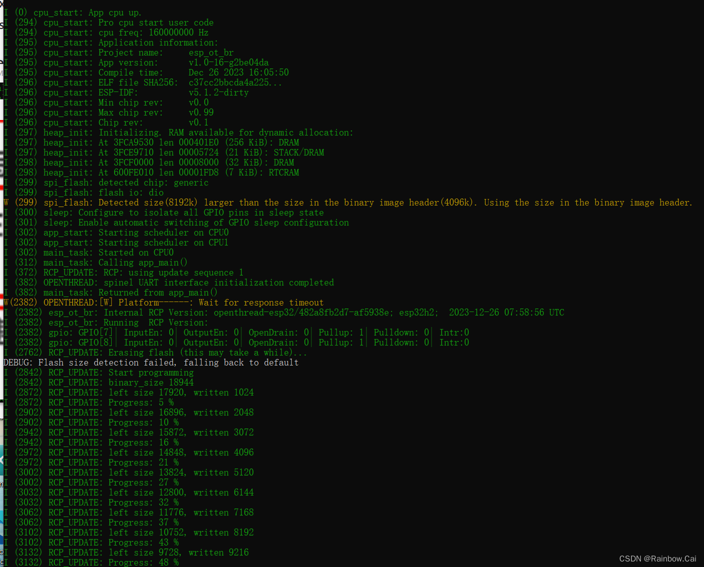Click the 'left size 16896, written 2048' line
Image resolution: width=704 pixels, height=567 pixels.
129,412
